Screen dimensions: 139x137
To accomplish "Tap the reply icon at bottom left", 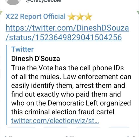I will 8,136.
